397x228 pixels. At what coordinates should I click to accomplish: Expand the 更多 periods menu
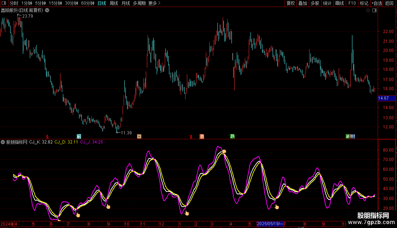click(x=154, y=3)
